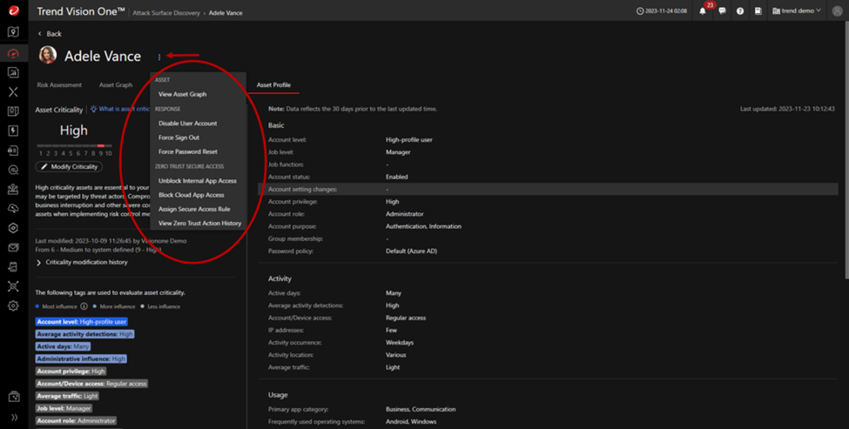Choose Unblock Internal App Access
This screenshot has height=429, width=849.
(x=197, y=181)
